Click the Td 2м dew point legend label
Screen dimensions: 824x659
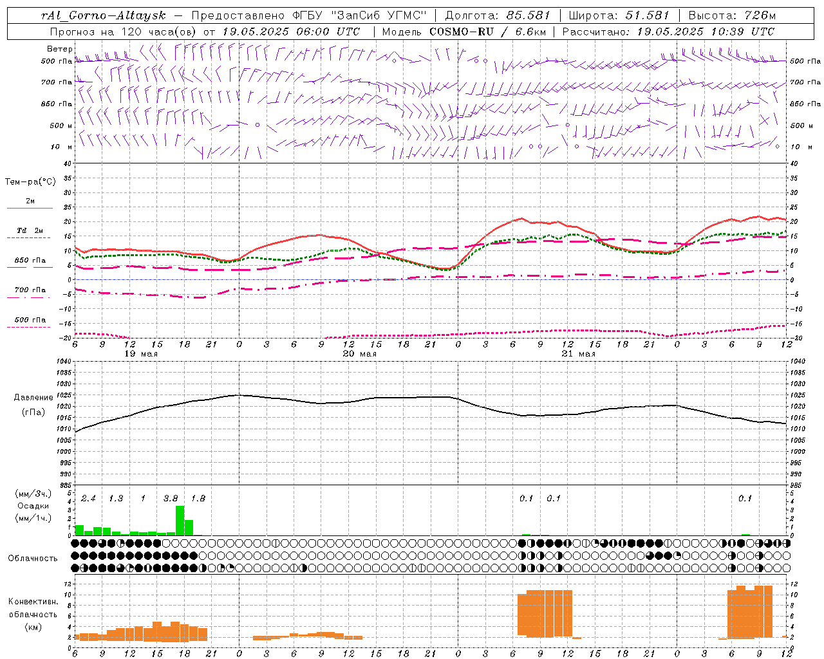[x=30, y=230]
